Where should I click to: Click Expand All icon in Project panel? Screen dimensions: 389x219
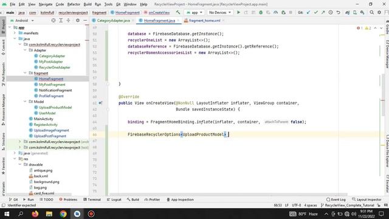[61, 20]
